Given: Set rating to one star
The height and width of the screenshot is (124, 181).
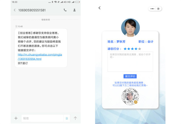Looking at the screenshot, I should [x=125, y=49].
